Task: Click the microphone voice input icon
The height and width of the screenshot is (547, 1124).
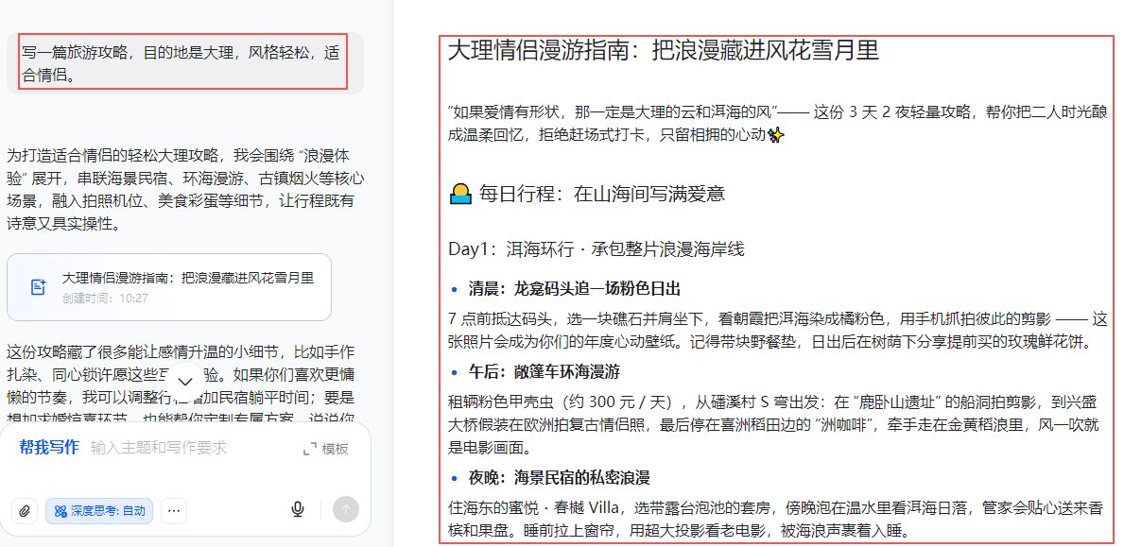Action: [x=298, y=510]
